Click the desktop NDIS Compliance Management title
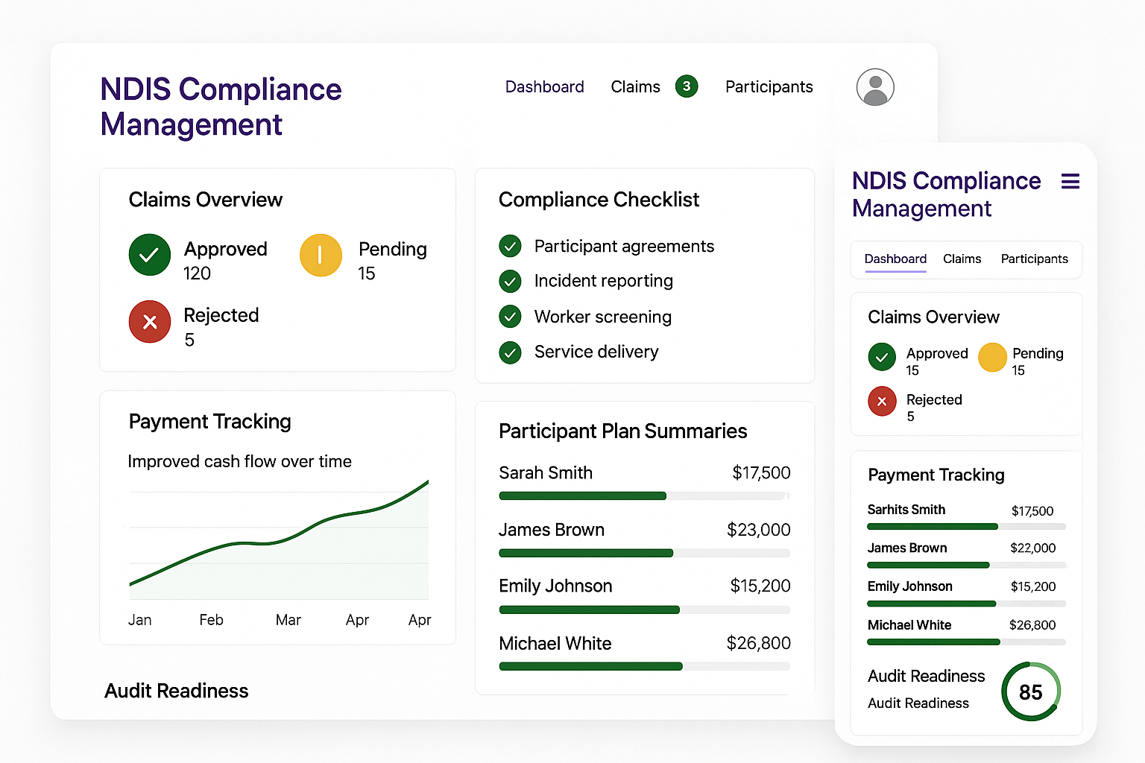The image size is (1145, 763). pos(221,107)
